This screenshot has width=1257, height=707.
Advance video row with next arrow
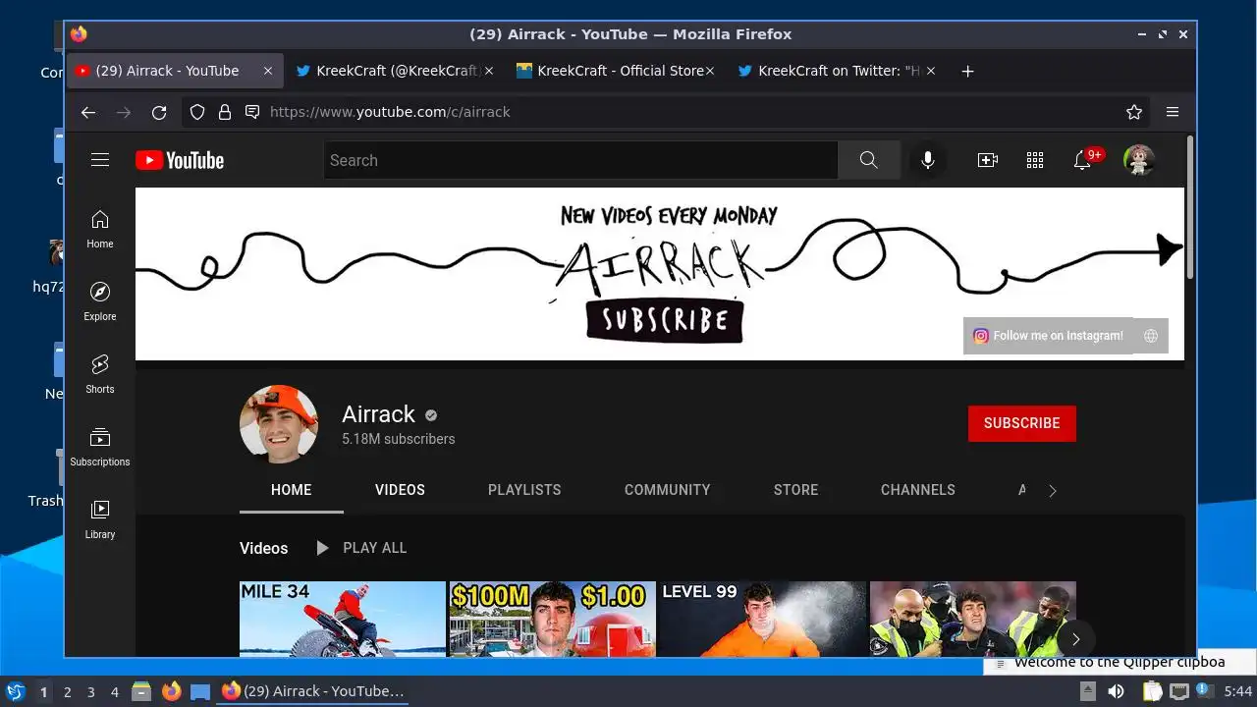click(1075, 639)
